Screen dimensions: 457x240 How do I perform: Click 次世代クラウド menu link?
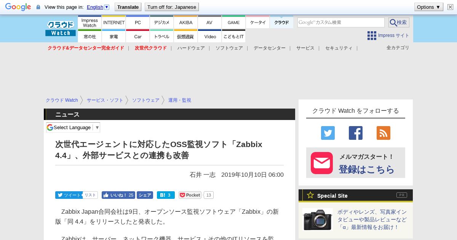[x=150, y=48]
